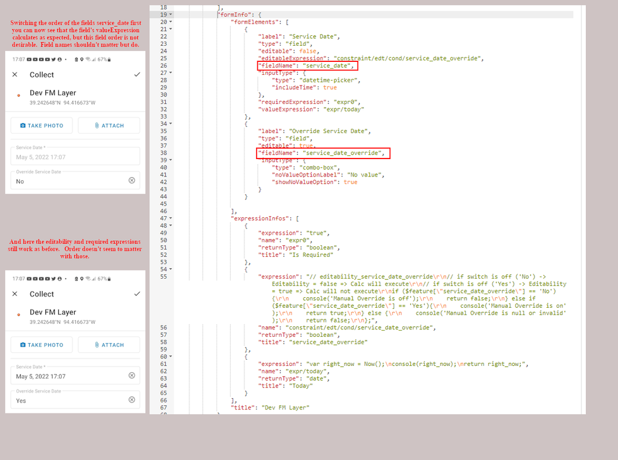Click the "title": "Is Required" line
This screenshot has height=460, width=618.
(x=296, y=254)
